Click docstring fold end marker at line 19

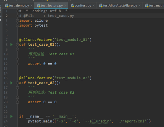pyautogui.click(x=17, y=97)
